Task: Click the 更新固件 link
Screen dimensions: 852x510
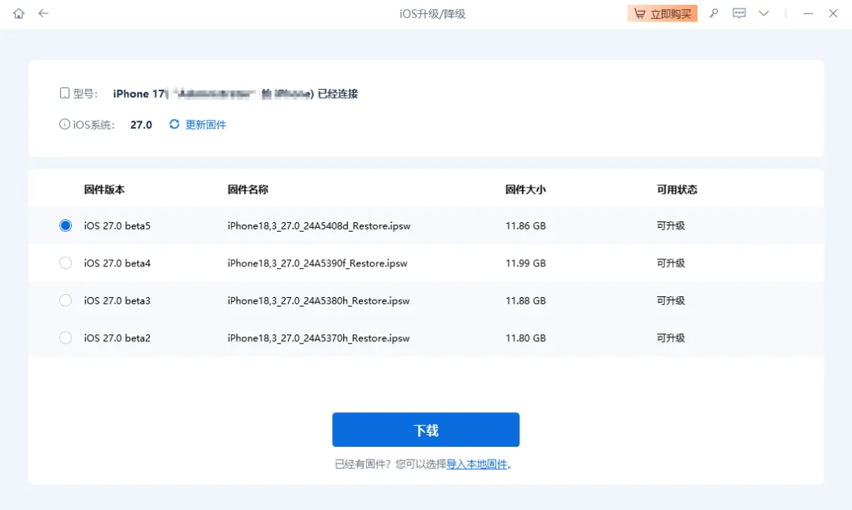Action: pyautogui.click(x=206, y=125)
